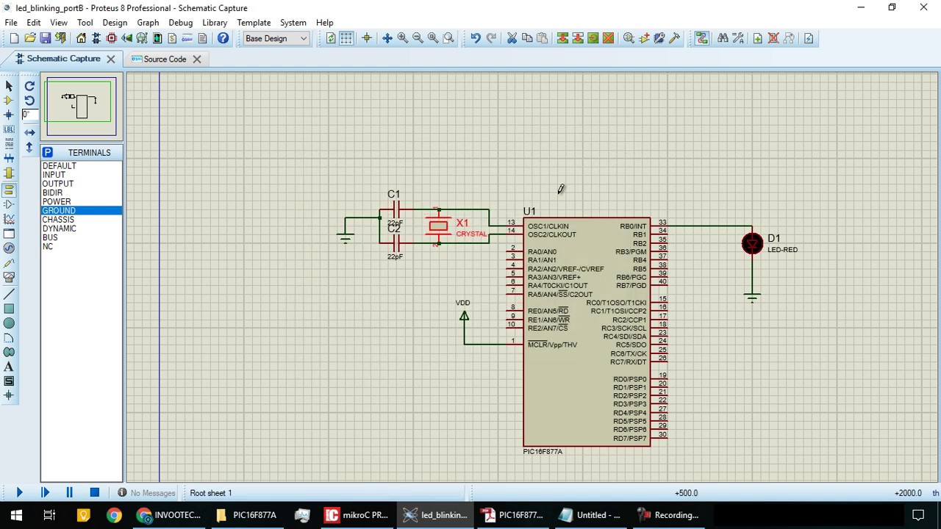Click the X-mirror horizontal flip icon

(x=29, y=132)
